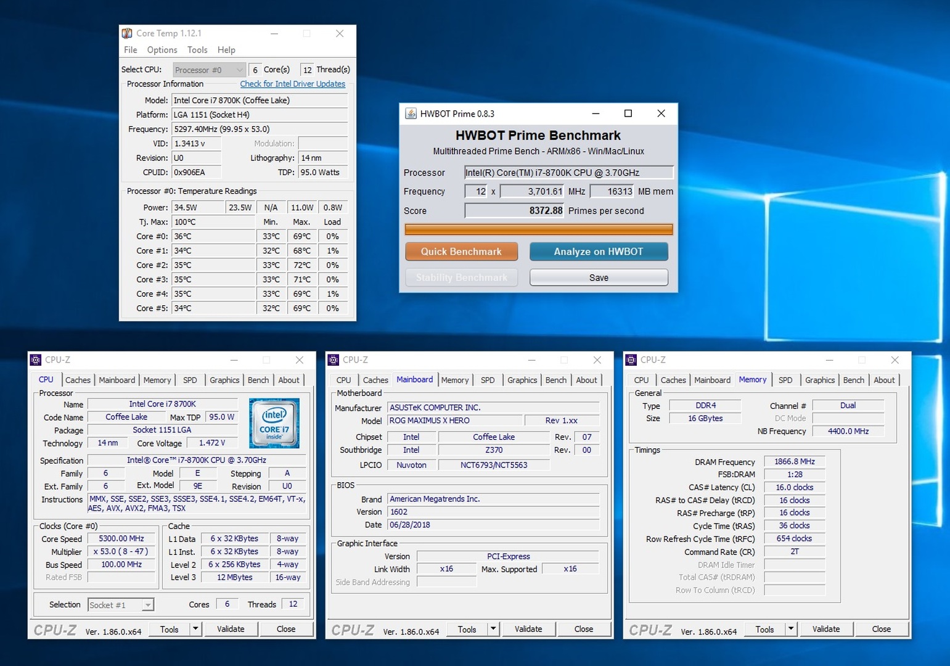Expand Tools arrow in right CPU-Z window
This screenshot has width=950, height=666.
pyautogui.click(x=791, y=629)
